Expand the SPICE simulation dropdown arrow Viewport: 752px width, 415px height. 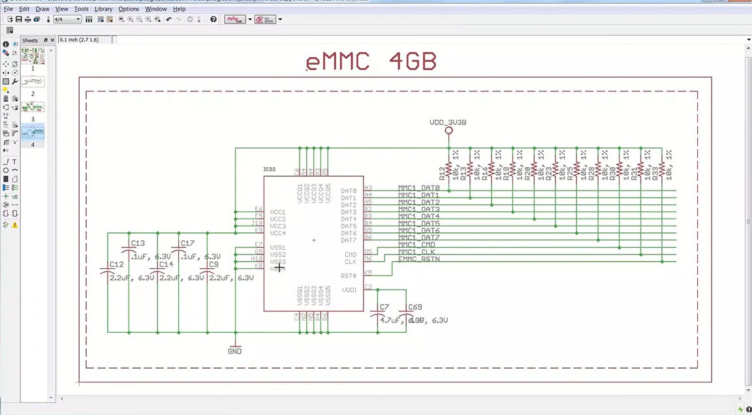pos(279,19)
